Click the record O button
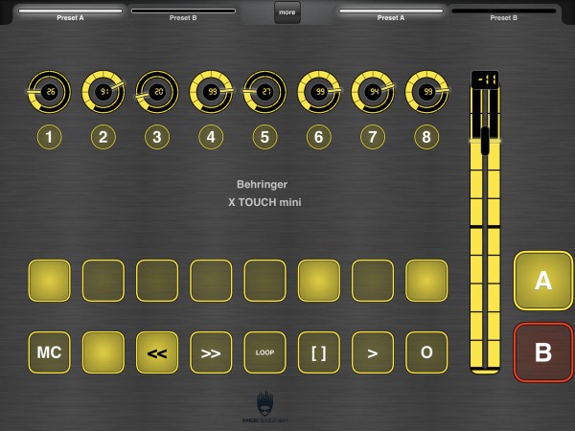The width and height of the screenshot is (575, 431). point(426,352)
